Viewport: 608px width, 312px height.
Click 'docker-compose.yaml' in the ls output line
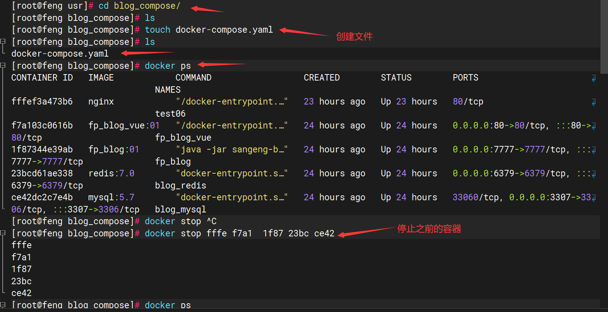point(60,54)
